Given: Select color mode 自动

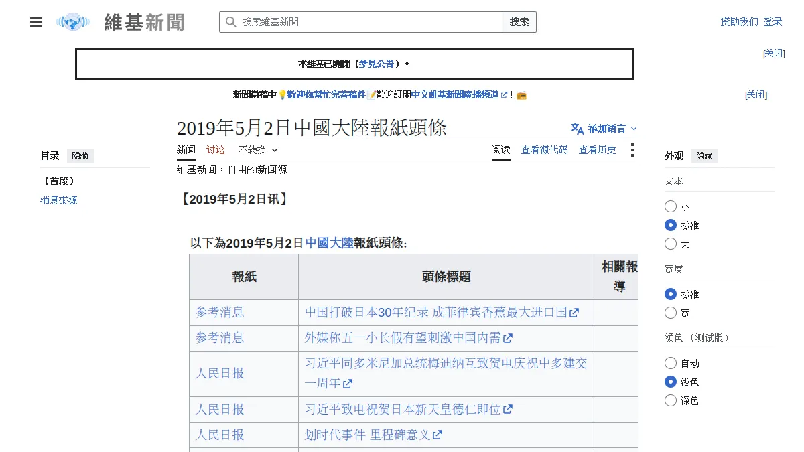Looking at the screenshot, I should 671,363.
